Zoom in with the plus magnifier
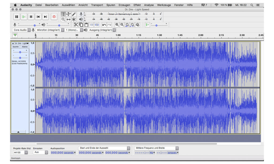 click(x=117, y=25)
